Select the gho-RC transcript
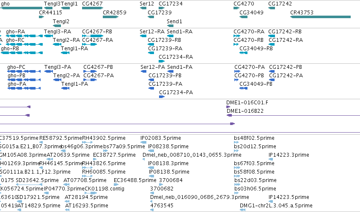 click(25, 44)
